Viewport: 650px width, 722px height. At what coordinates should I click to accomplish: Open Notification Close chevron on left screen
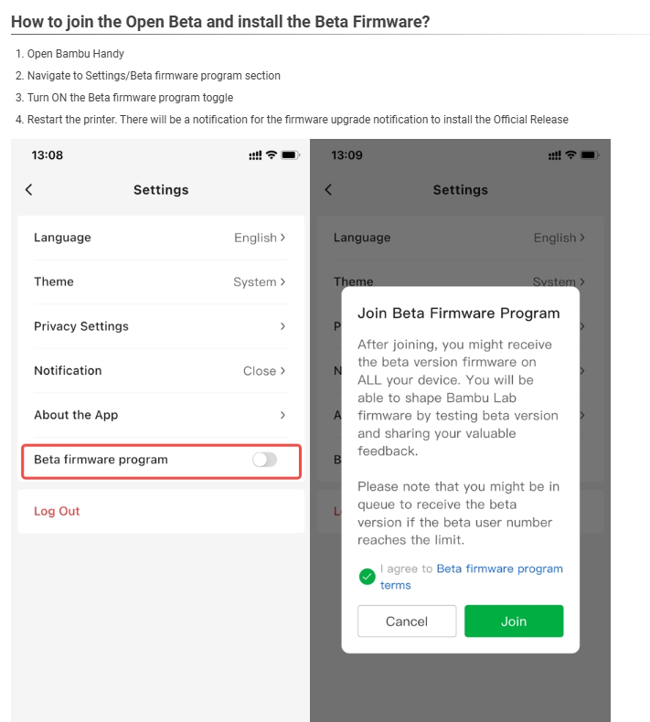point(282,371)
